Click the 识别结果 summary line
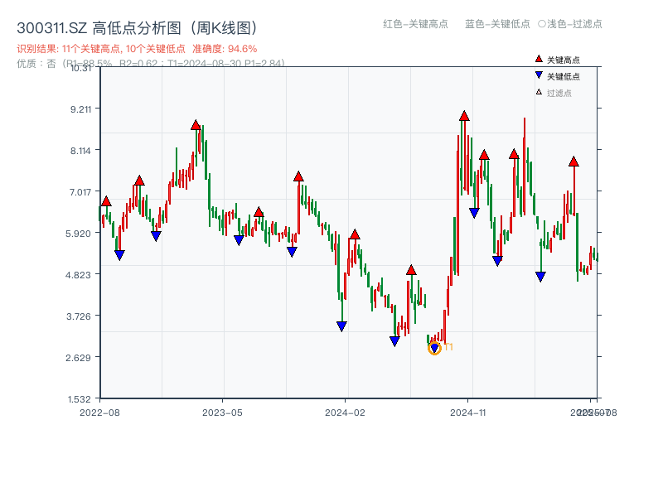The image size is (663, 497). coord(99,48)
